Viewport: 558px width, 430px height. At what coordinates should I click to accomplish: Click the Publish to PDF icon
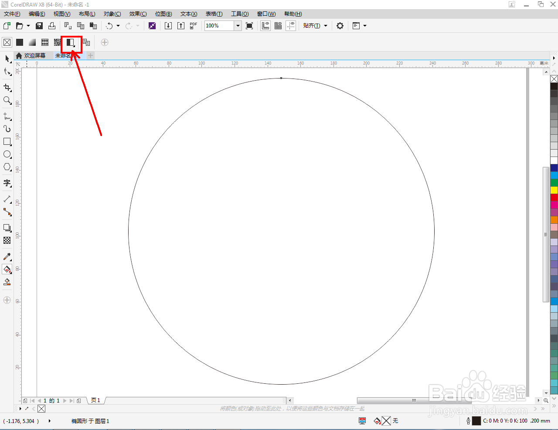coord(193,26)
